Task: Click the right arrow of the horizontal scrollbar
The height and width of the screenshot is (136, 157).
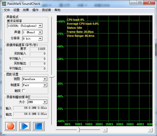Action: click(150, 130)
